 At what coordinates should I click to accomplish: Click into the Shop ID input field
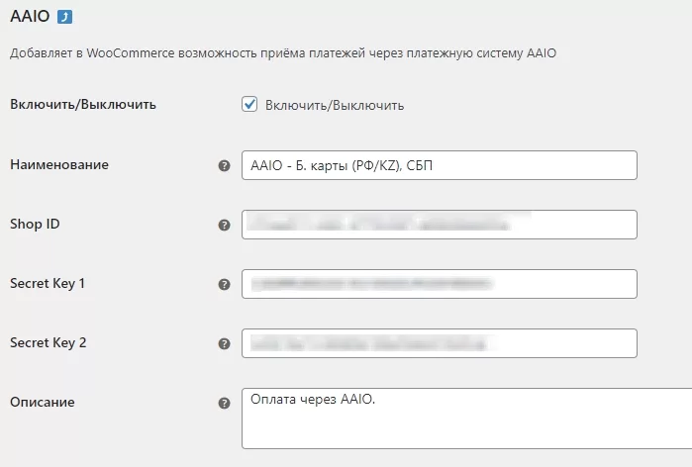click(x=439, y=225)
